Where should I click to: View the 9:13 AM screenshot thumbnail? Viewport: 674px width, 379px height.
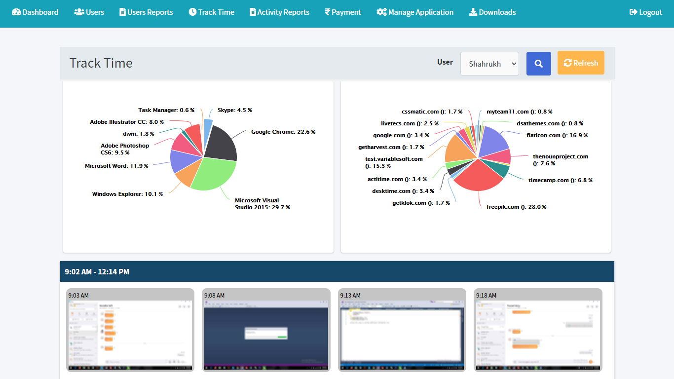402,335
